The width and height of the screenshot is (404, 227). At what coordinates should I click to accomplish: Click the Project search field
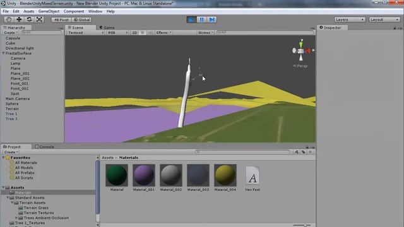pos(242,152)
